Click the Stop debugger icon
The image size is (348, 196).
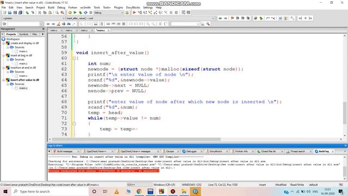pos(176,13)
